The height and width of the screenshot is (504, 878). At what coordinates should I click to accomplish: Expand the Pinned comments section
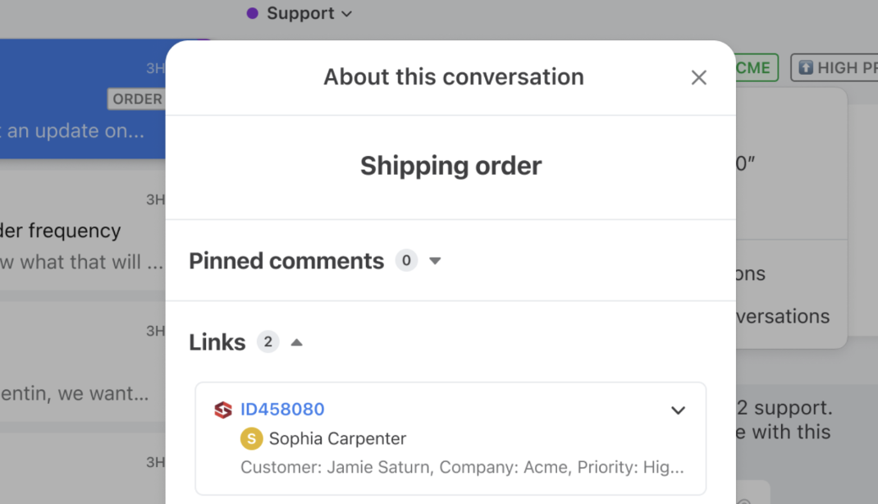point(435,260)
